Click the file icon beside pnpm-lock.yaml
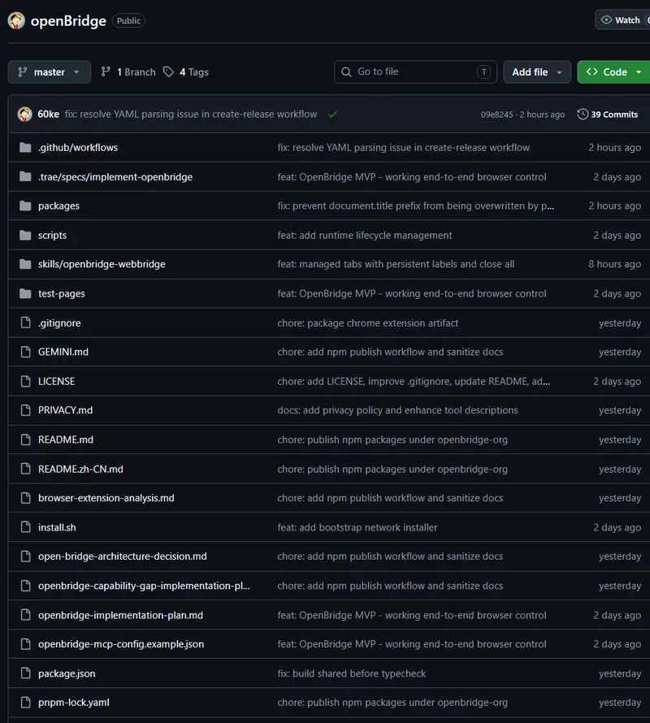 [x=26, y=702]
